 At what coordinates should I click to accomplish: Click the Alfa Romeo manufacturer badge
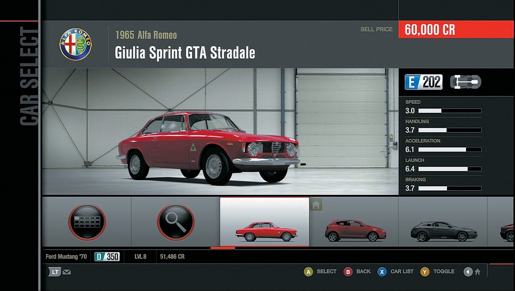[x=76, y=44]
